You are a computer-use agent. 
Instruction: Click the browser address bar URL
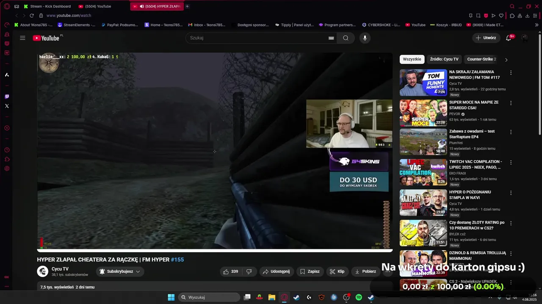(x=69, y=16)
